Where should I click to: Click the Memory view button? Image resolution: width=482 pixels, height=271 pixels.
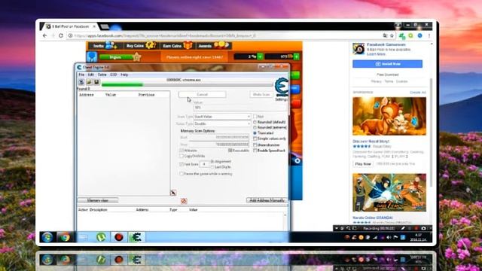[x=98, y=200]
